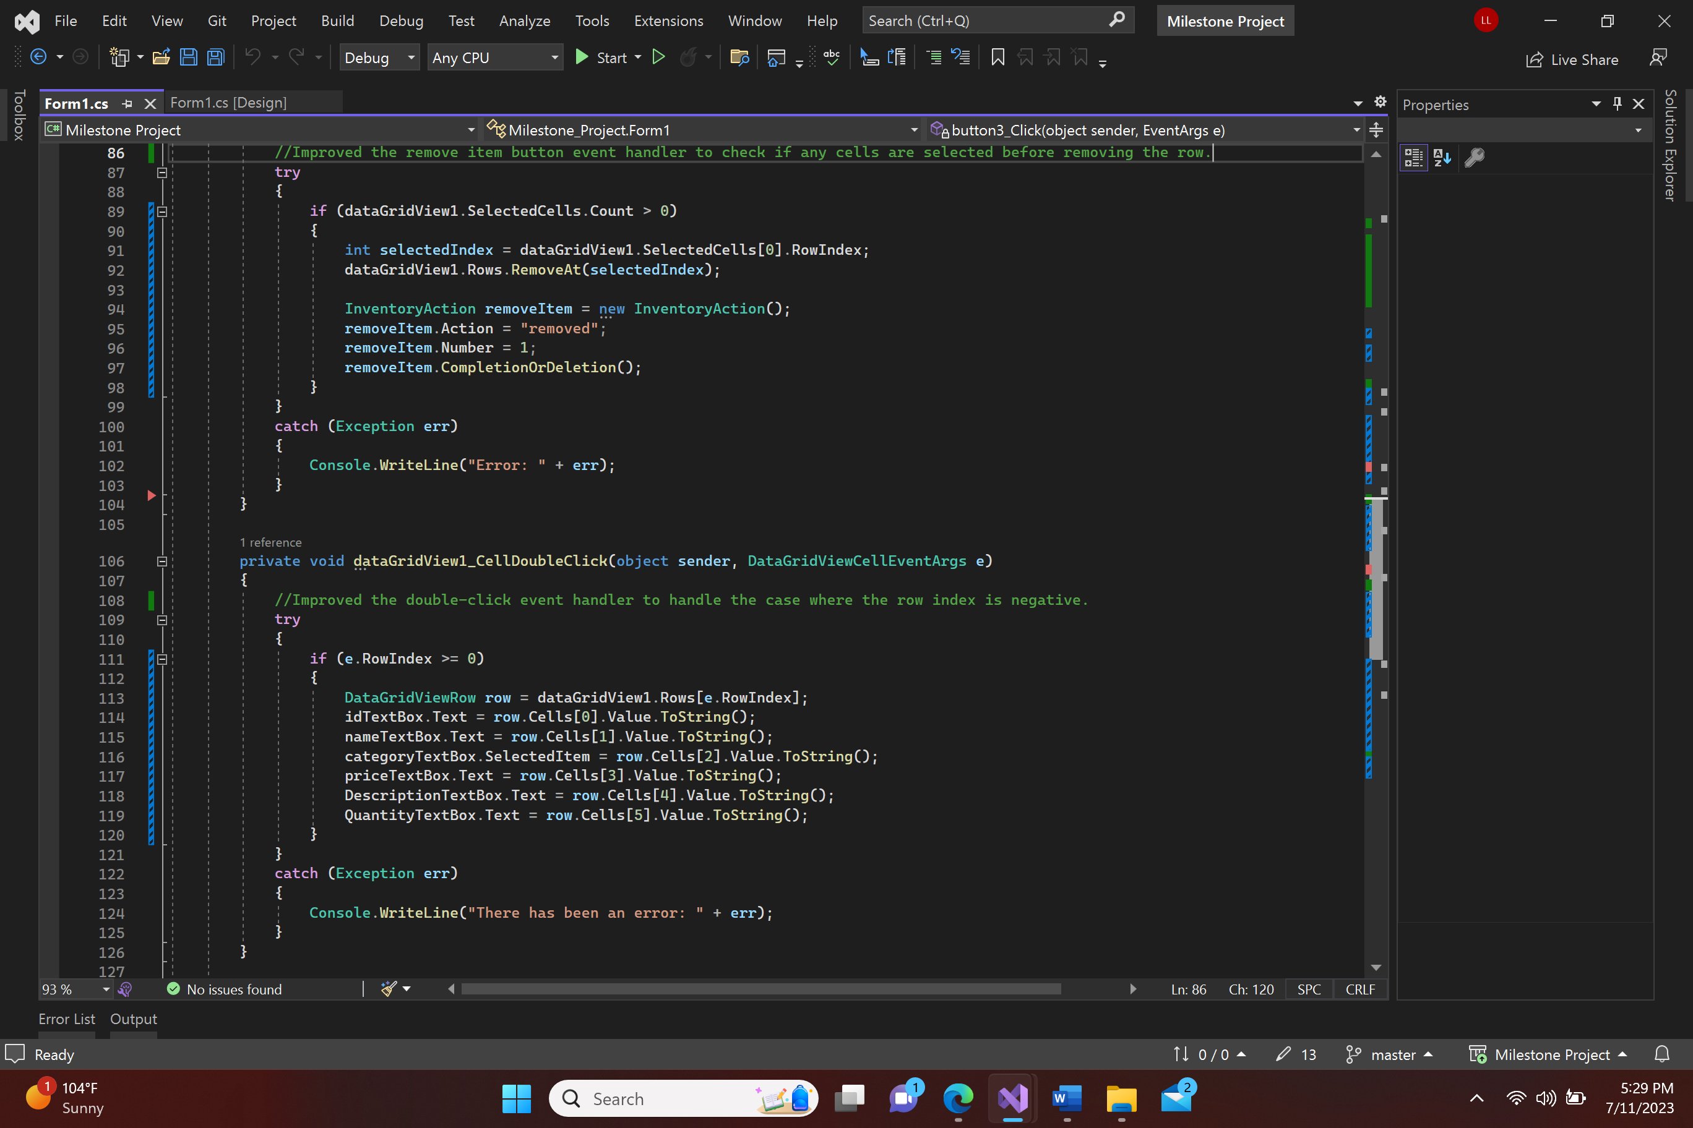Viewport: 1693px width, 1128px height.
Task: Switch to the Form1.cs [Design] tab
Action: pyautogui.click(x=229, y=103)
